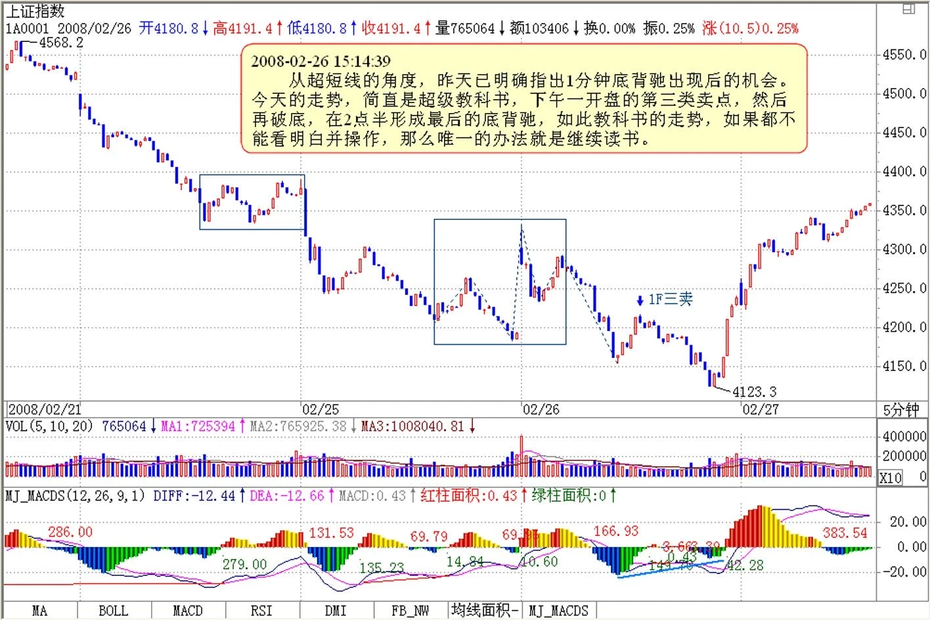Select the yellow annotation text box

(523, 99)
